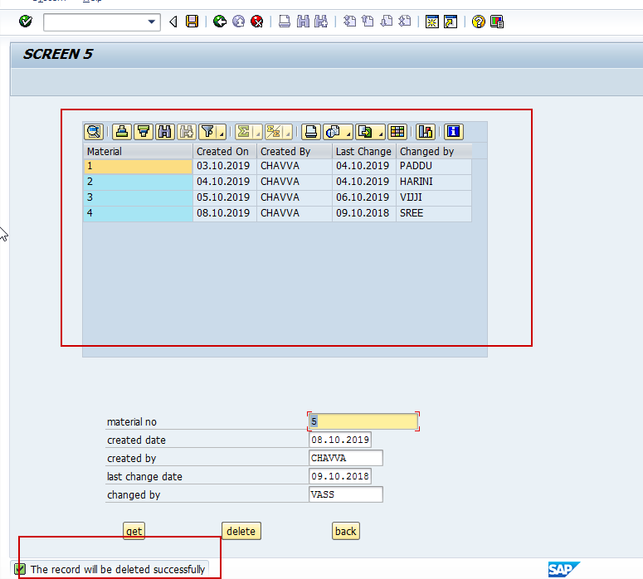This screenshot has width=643, height=579.
Task: Click the Next Page icon
Action: coord(387,22)
